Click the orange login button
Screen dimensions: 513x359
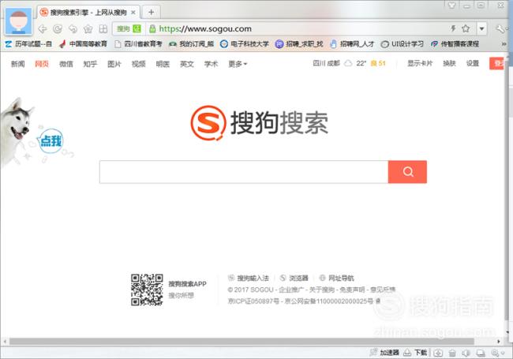pyautogui.click(x=496, y=63)
